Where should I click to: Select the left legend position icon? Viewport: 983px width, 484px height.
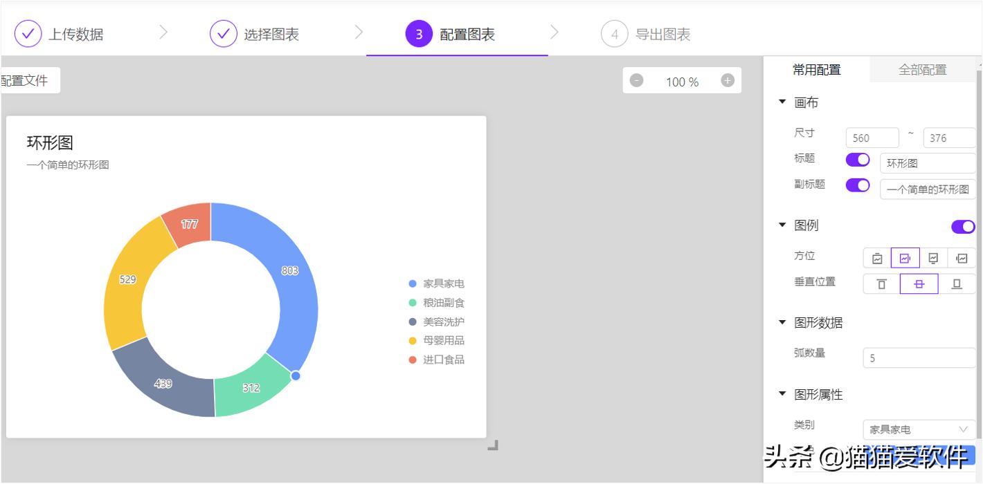tap(962, 258)
